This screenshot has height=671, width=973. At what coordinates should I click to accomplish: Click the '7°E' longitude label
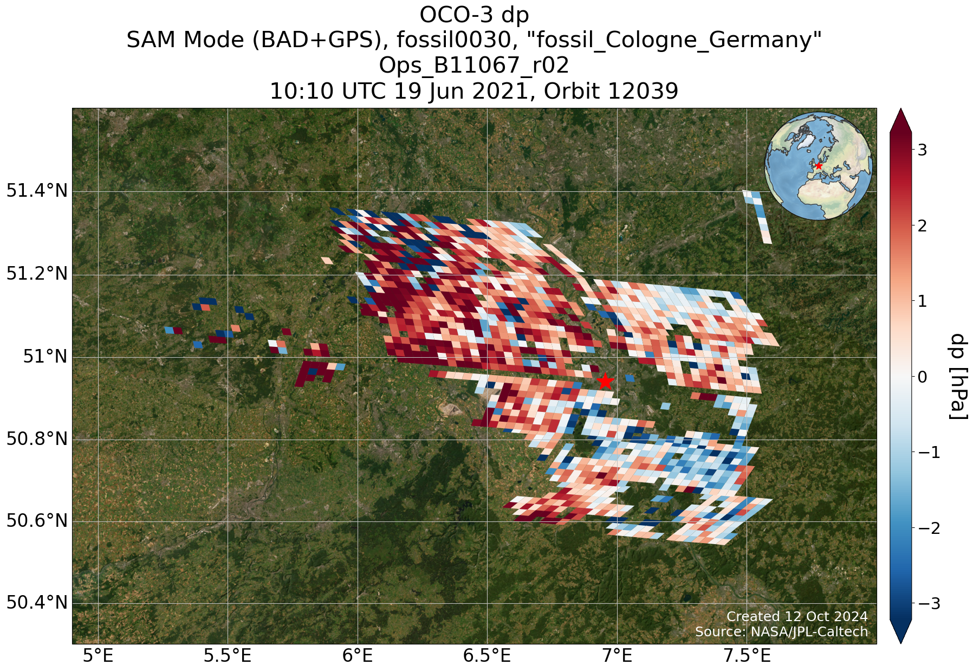tap(618, 657)
